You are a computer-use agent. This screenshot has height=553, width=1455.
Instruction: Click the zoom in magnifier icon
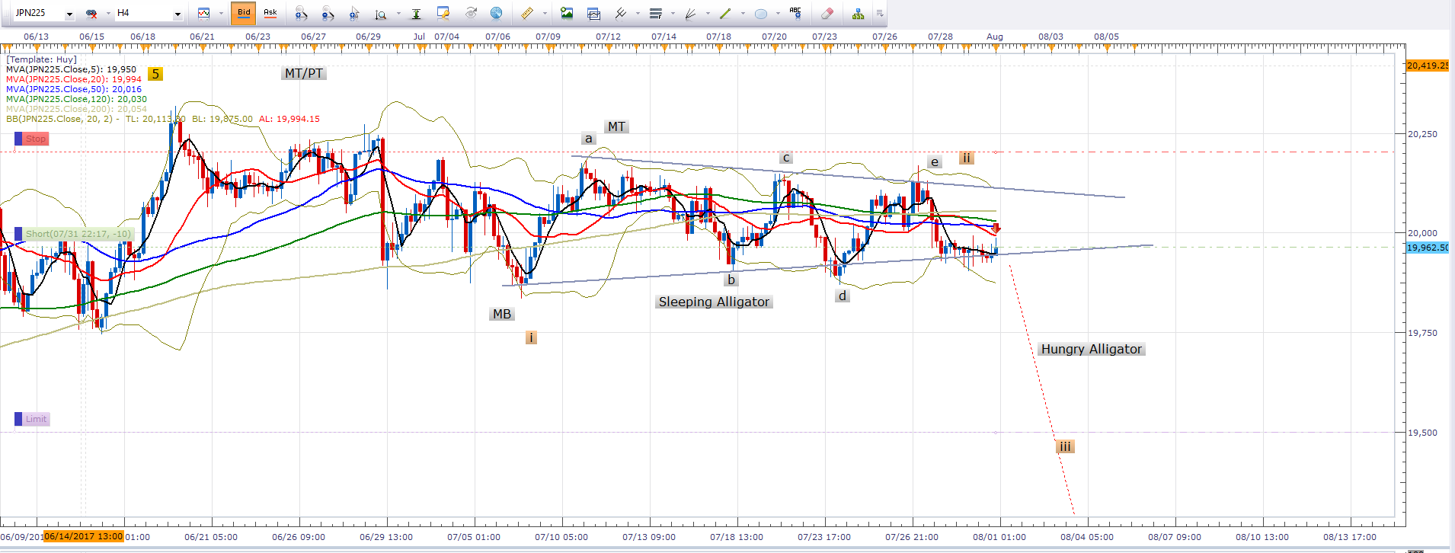pos(302,13)
